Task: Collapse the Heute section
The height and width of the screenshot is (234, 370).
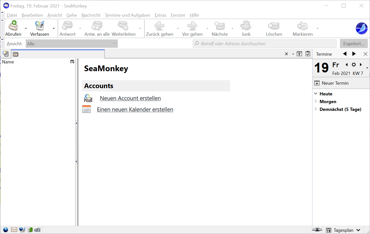Action: 316,94
